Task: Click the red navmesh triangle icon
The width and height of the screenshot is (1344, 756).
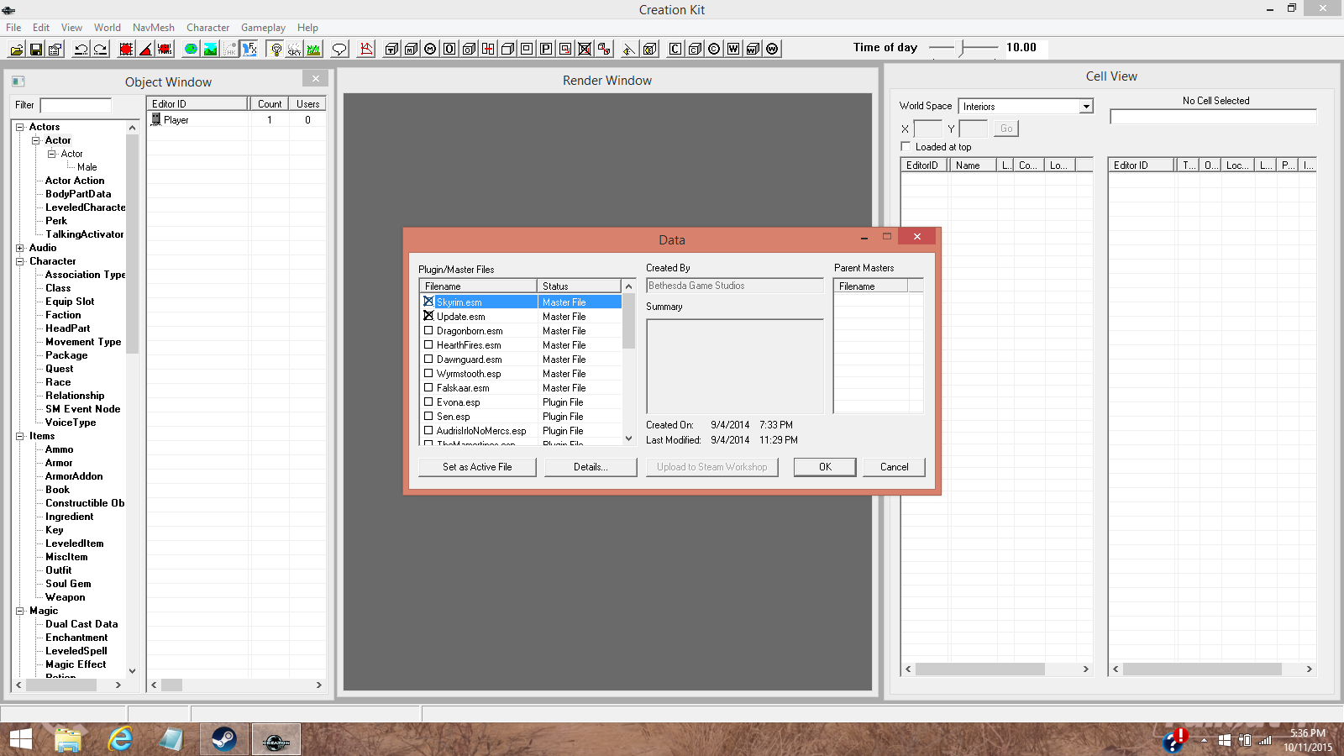Action: pos(366,49)
